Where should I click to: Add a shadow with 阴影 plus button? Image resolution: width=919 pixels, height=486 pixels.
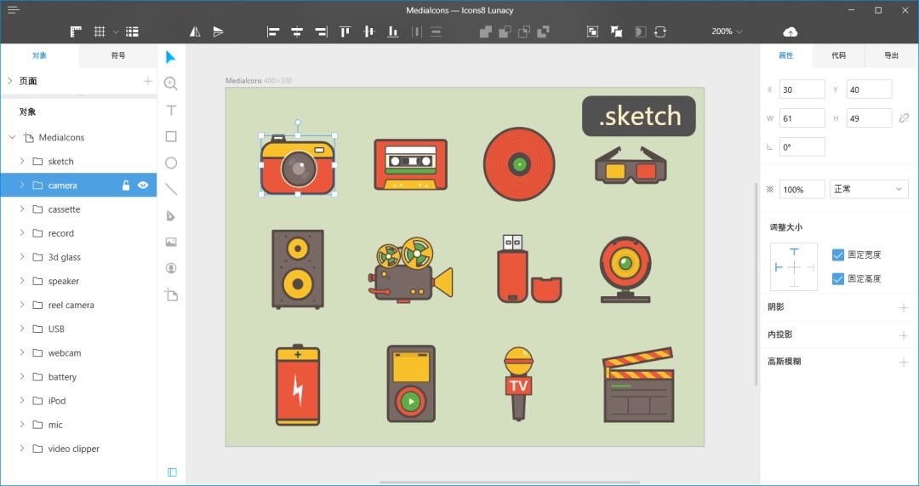pyautogui.click(x=904, y=307)
